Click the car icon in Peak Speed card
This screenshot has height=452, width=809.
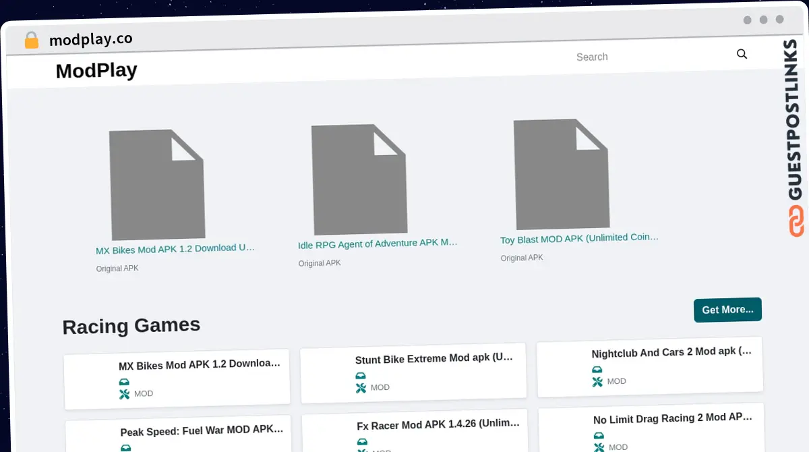(x=125, y=447)
